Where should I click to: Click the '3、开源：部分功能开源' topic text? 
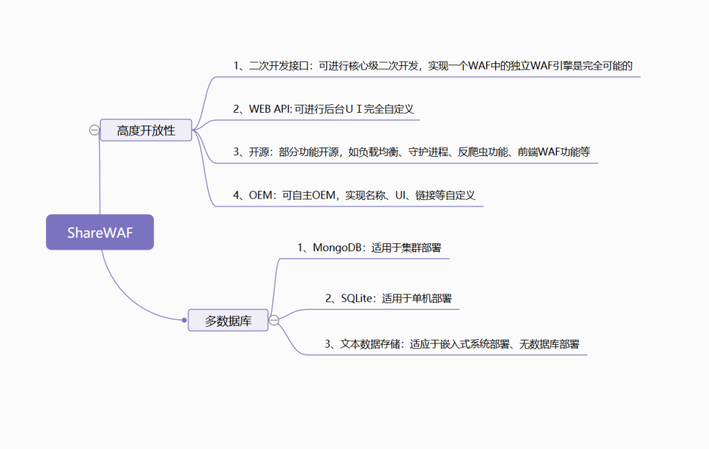point(411,152)
